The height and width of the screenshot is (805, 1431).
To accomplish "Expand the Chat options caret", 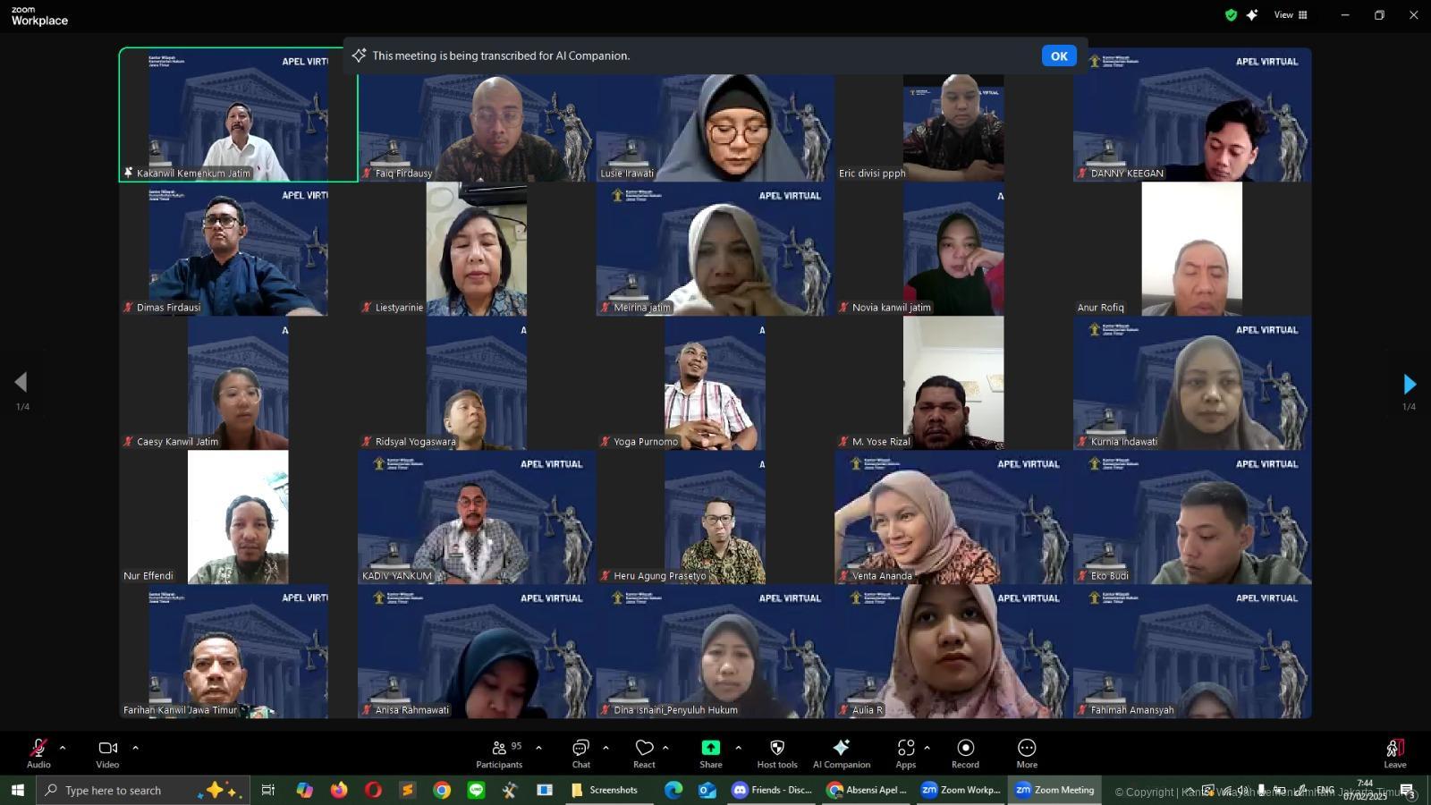I will [605, 747].
